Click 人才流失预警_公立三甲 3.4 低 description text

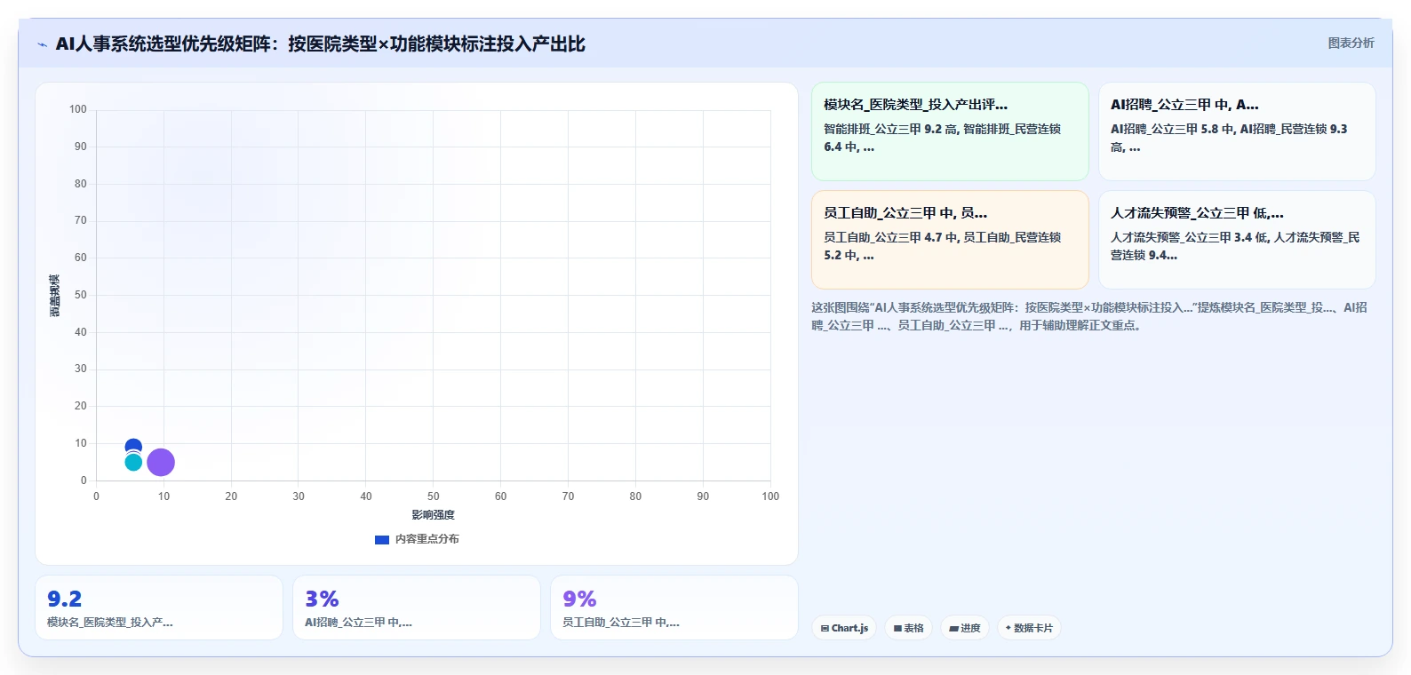(1235, 246)
